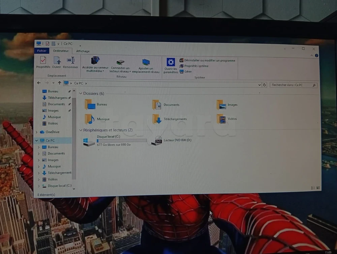Image resolution: width=337 pixels, height=254 pixels.
Task: Select Vidéos in quick access
Action: click(x=53, y=123)
